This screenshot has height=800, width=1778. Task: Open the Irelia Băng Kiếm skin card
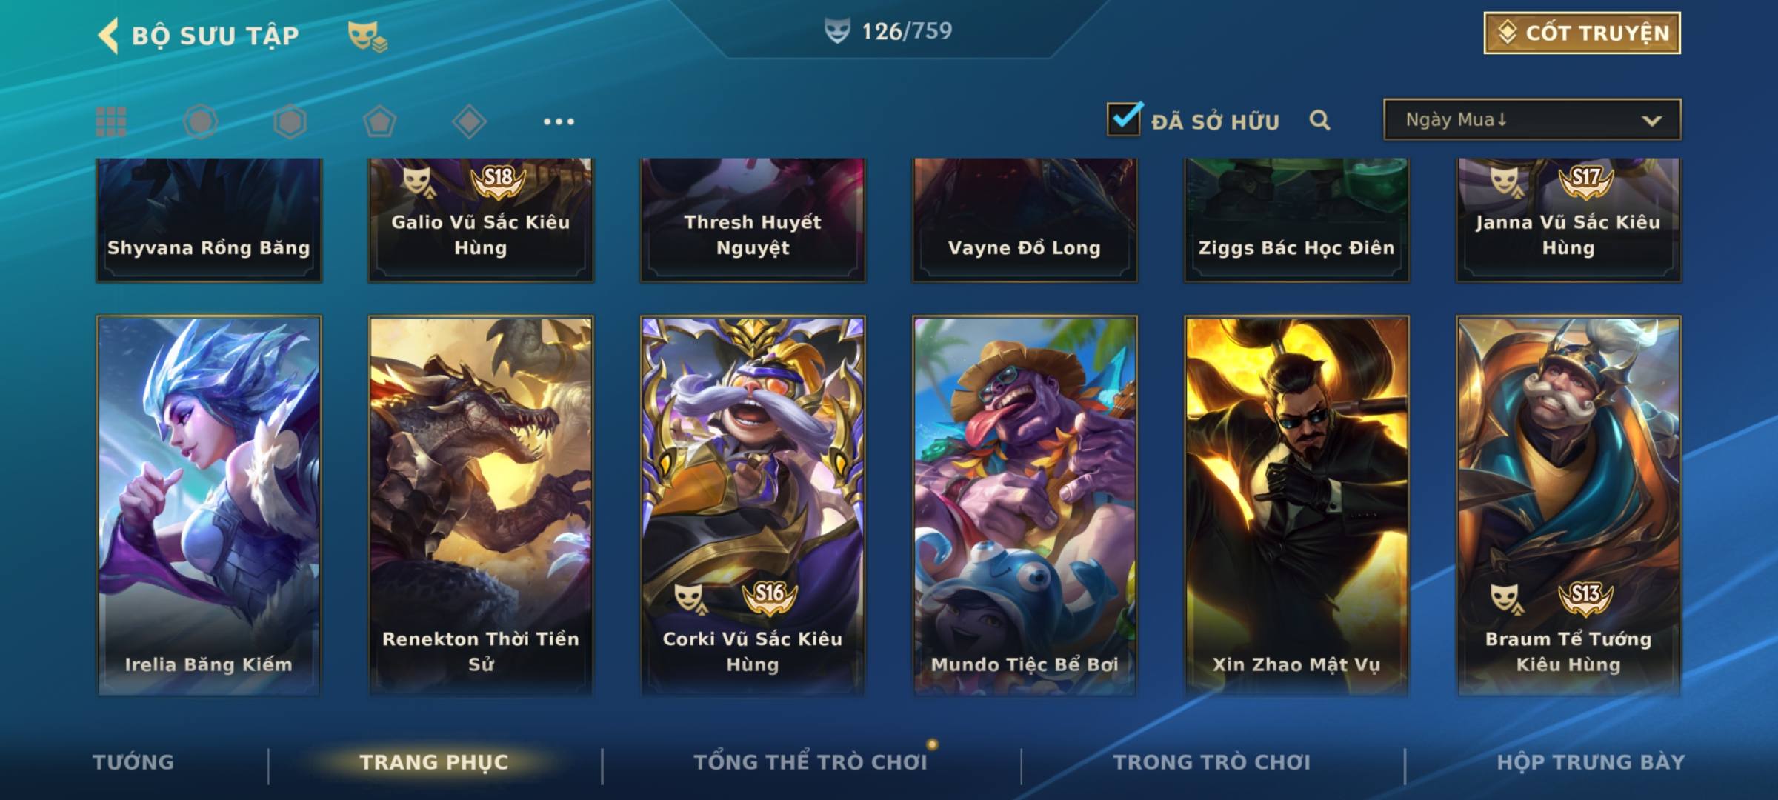click(x=209, y=506)
